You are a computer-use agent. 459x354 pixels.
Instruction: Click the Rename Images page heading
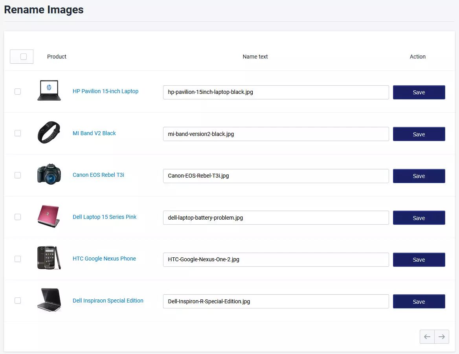[44, 10]
